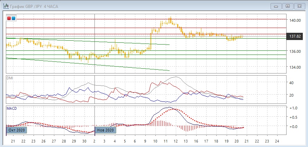Click the MACD scale value +1.0

click(293, 108)
